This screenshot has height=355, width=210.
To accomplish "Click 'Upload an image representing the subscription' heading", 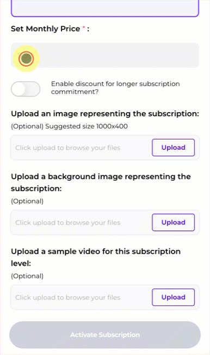I will click(x=105, y=113).
